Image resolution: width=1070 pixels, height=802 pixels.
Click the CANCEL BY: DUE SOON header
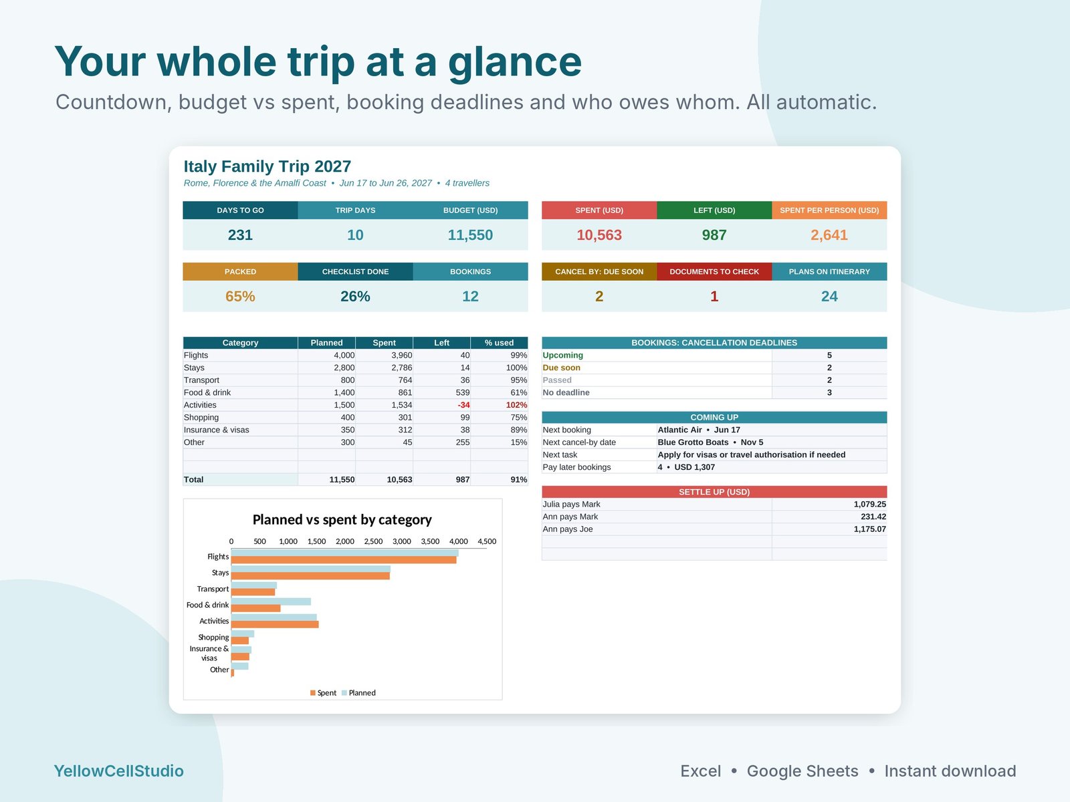click(x=599, y=271)
